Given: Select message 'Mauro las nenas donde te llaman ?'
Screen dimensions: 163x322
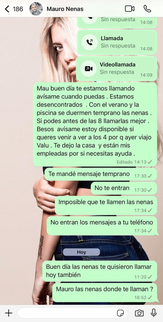Looking at the screenshot, I should tap(104, 292).
